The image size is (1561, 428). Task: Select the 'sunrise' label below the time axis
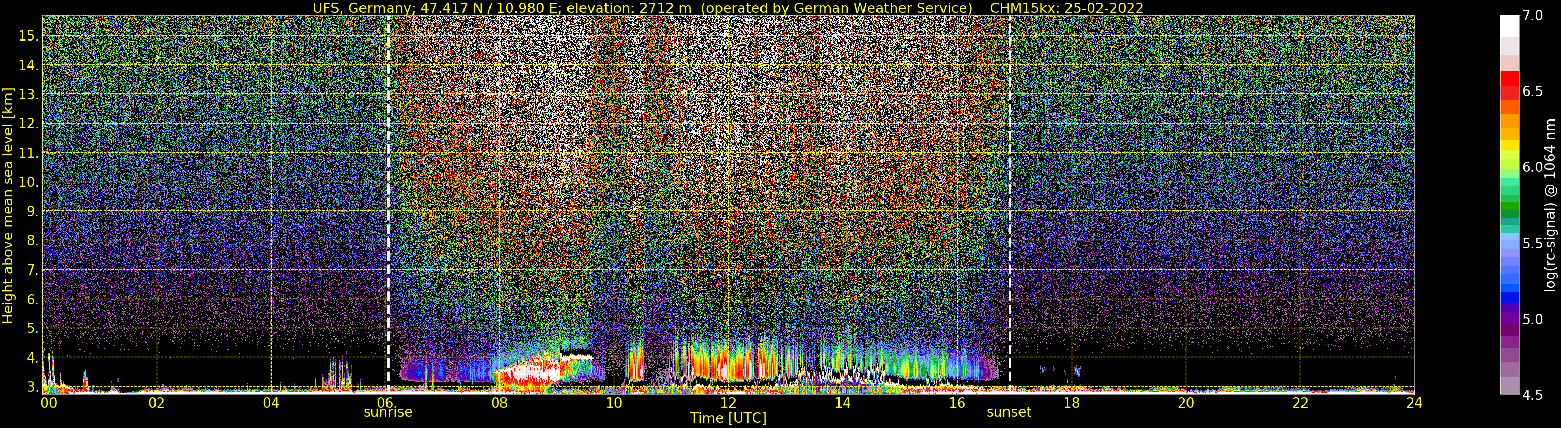pyautogui.click(x=388, y=412)
